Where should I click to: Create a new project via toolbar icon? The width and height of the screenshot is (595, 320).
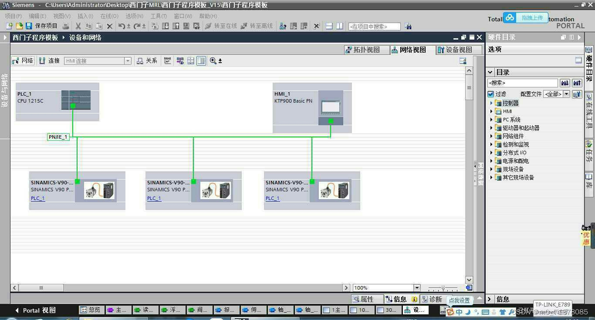tap(9, 26)
